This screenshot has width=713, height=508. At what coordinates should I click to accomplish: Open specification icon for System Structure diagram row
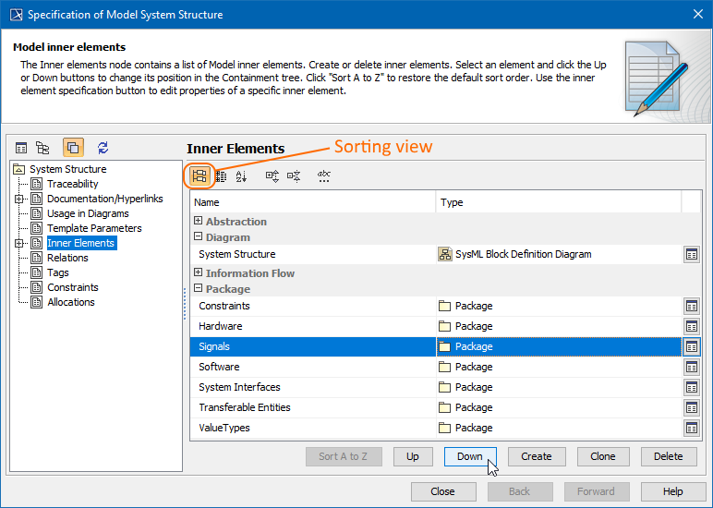[691, 254]
